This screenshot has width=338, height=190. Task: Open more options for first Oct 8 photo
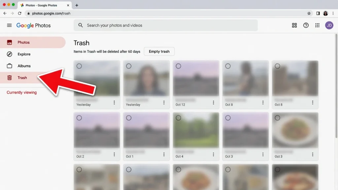click(x=263, y=103)
